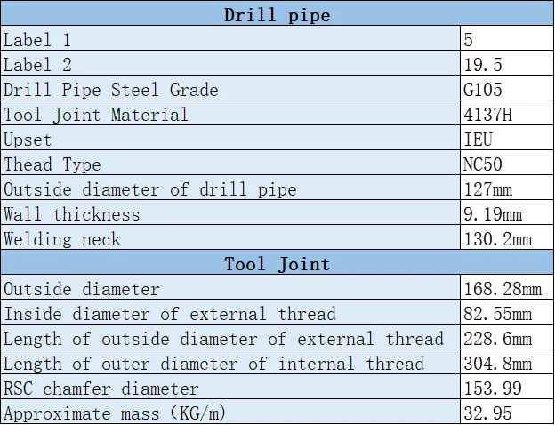555x425 pixels.
Task: Select the G105 grade value cell
Action: [x=507, y=88]
